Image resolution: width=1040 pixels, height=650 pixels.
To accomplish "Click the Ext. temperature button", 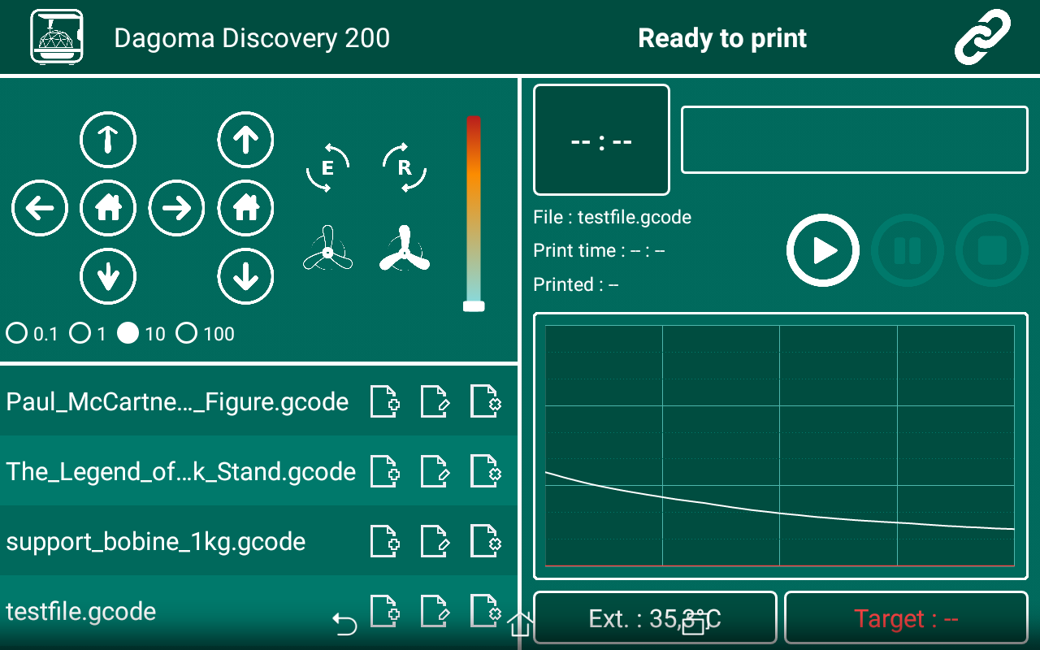I will pyautogui.click(x=655, y=619).
